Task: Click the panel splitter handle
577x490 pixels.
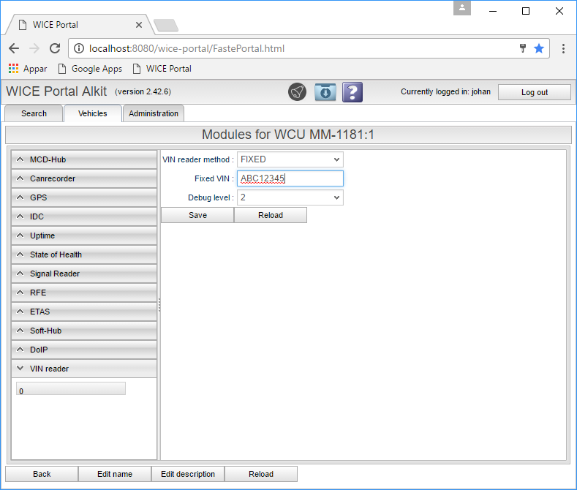Action: pyautogui.click(x=159, y=305)
